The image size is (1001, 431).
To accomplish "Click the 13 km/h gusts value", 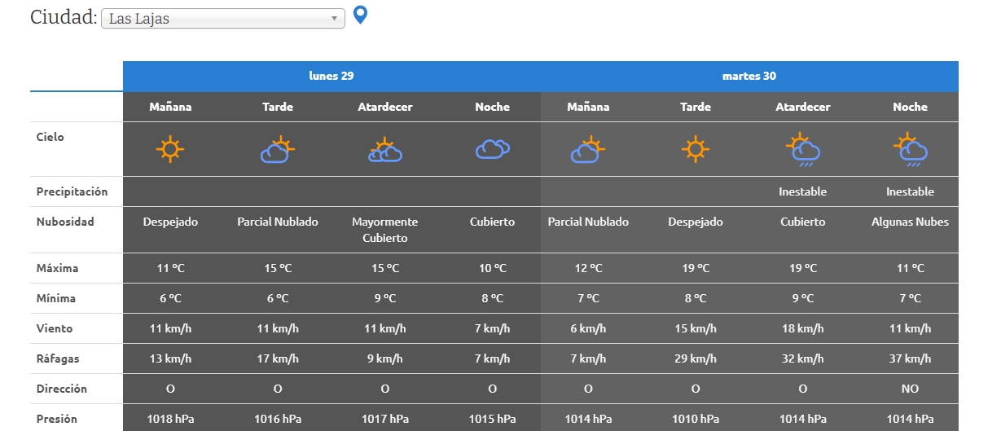I will (x=170, y=358).
